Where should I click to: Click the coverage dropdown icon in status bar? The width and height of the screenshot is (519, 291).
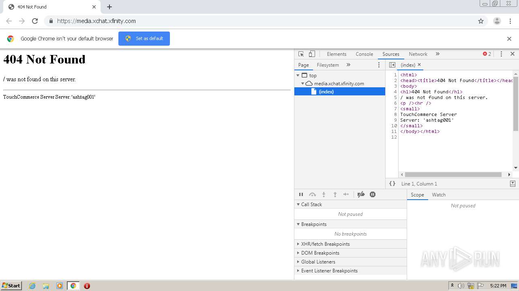click(513, 183)
